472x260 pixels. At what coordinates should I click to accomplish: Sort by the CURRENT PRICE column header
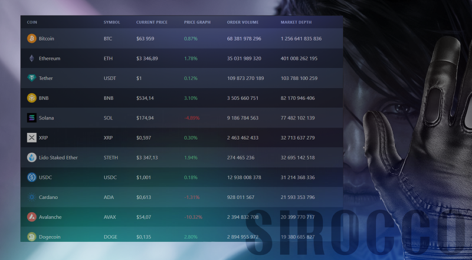pyautogui.click(x=152, y=22)
